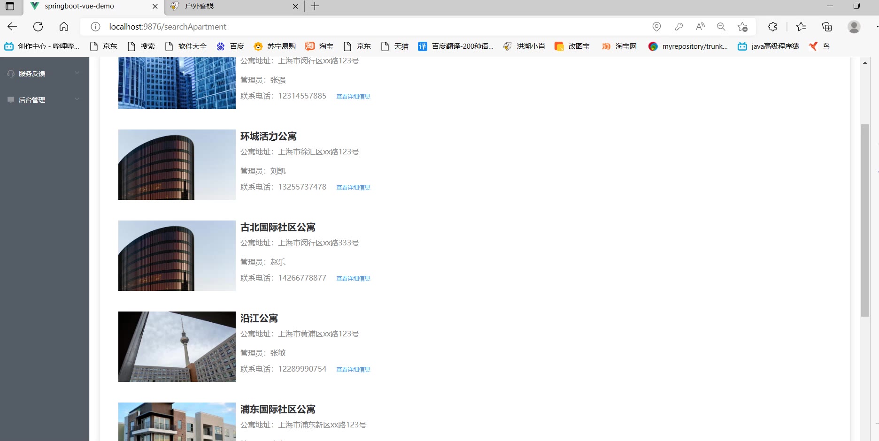Image resolution: width=879 pixels, height=441 pixels.
Task: Click the 环城活力公寓 building thumbnail
Action: click(x=177, y=165)
